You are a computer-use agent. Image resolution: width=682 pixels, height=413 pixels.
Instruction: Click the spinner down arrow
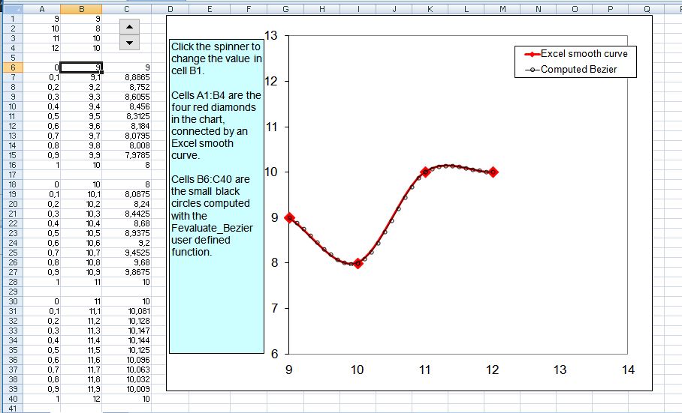(130, 42)
